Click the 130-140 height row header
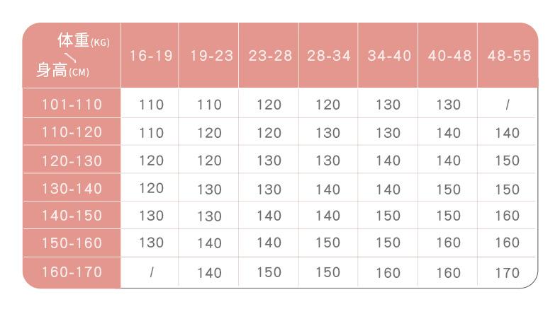 [72, 189]
